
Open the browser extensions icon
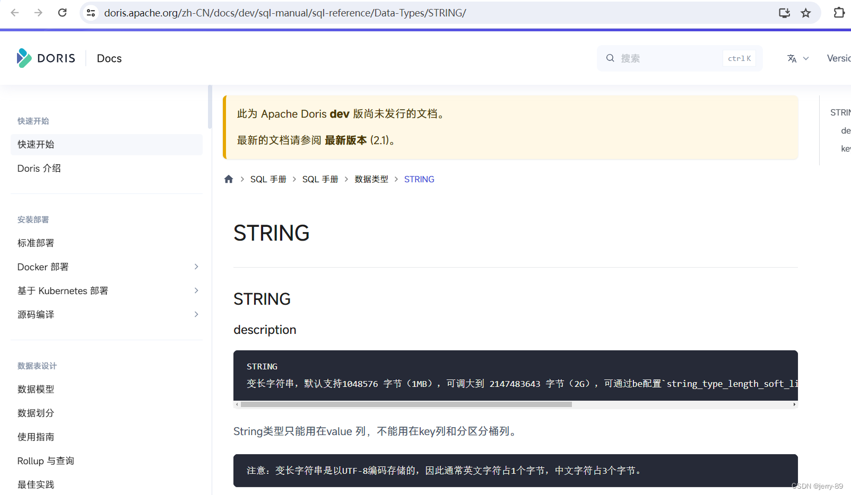(839, 12)
